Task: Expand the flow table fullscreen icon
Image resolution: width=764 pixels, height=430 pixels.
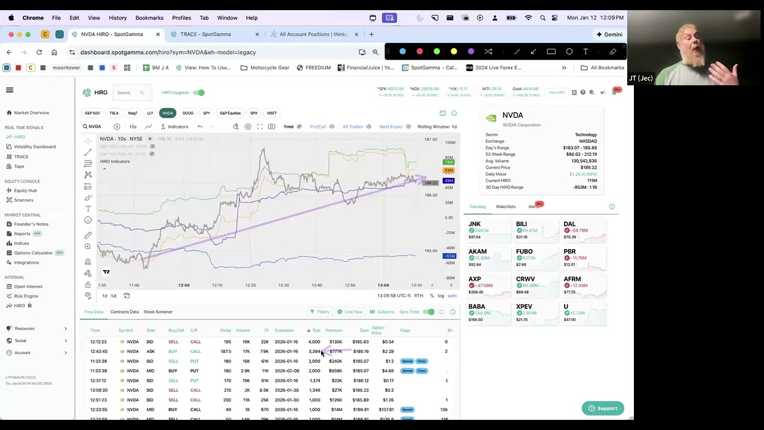Action: pos(441,312)
